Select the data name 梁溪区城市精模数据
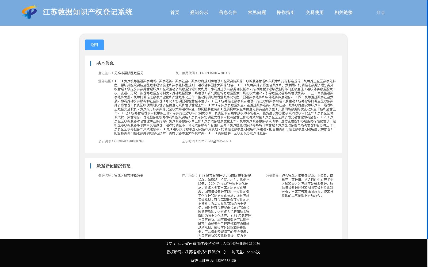Image resolution: width=428 pixels, height=267 pixels. (x=129, y=176)
